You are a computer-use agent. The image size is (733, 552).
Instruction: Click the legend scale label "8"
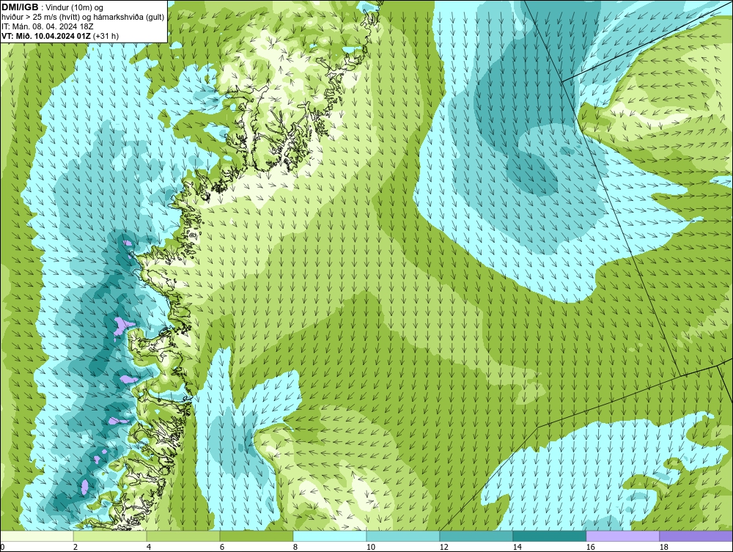[295, 547]
